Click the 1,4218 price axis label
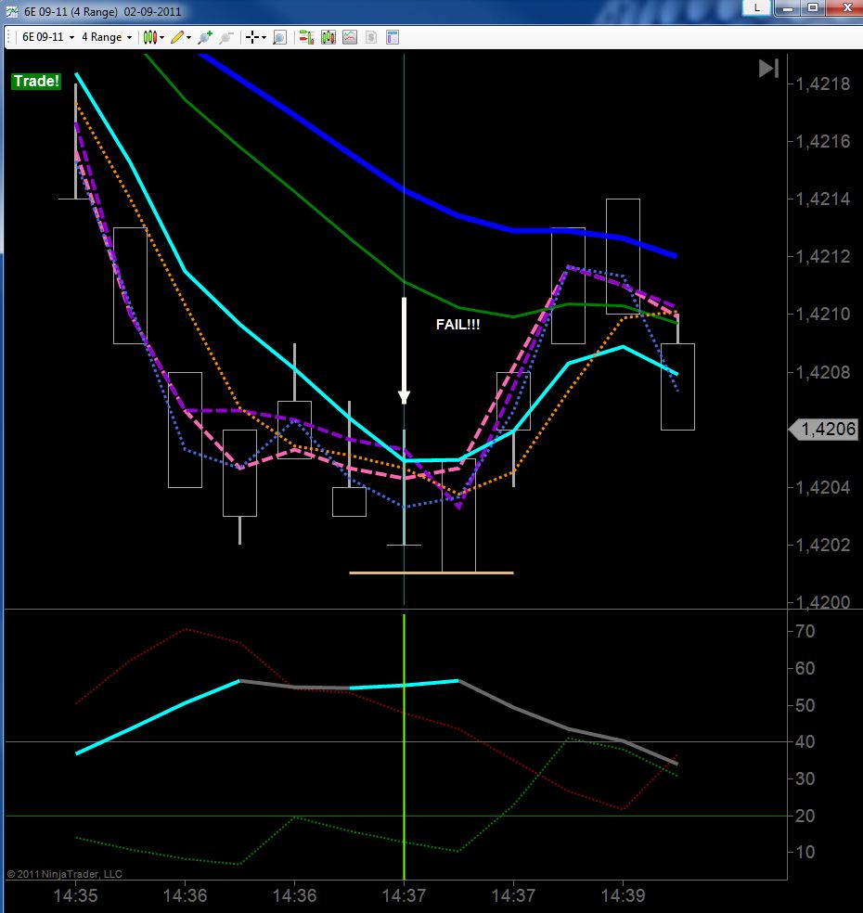 tap(822, 84)
